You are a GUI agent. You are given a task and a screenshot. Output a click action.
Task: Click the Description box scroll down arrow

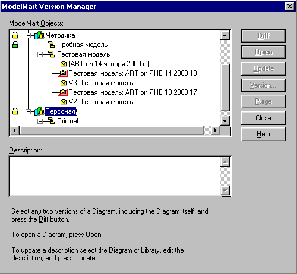pyautogui.click(x=225, y=191)
